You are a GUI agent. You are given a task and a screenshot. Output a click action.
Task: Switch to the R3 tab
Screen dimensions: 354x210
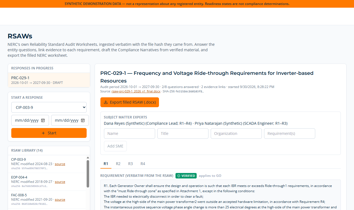(130, 164)
